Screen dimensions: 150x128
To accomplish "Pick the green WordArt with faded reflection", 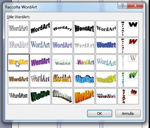I will pyautogui.click(x=62, y=62).
